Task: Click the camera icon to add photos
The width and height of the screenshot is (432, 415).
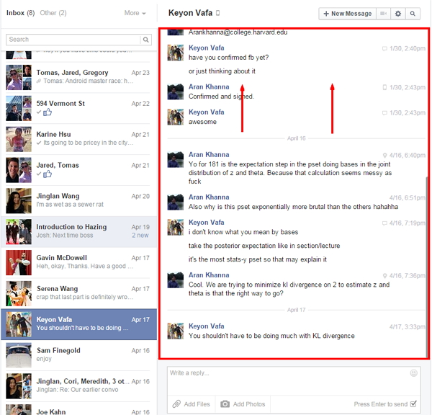Action: point(225,404)
